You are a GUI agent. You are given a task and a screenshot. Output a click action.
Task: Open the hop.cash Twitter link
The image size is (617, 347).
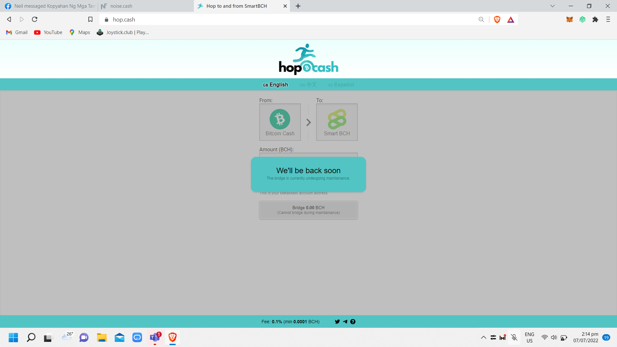[x=337, y=322]
